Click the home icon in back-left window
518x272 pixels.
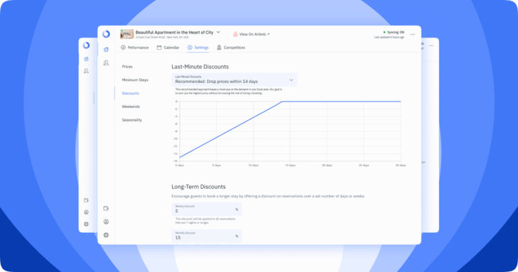pyautogui.click(x=86, y=59)
